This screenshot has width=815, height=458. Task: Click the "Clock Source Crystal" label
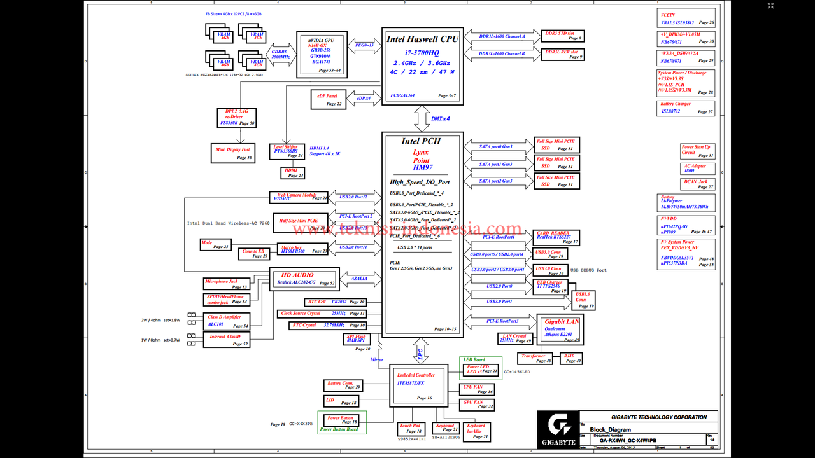pyautogui.click(x=301, y=314)
